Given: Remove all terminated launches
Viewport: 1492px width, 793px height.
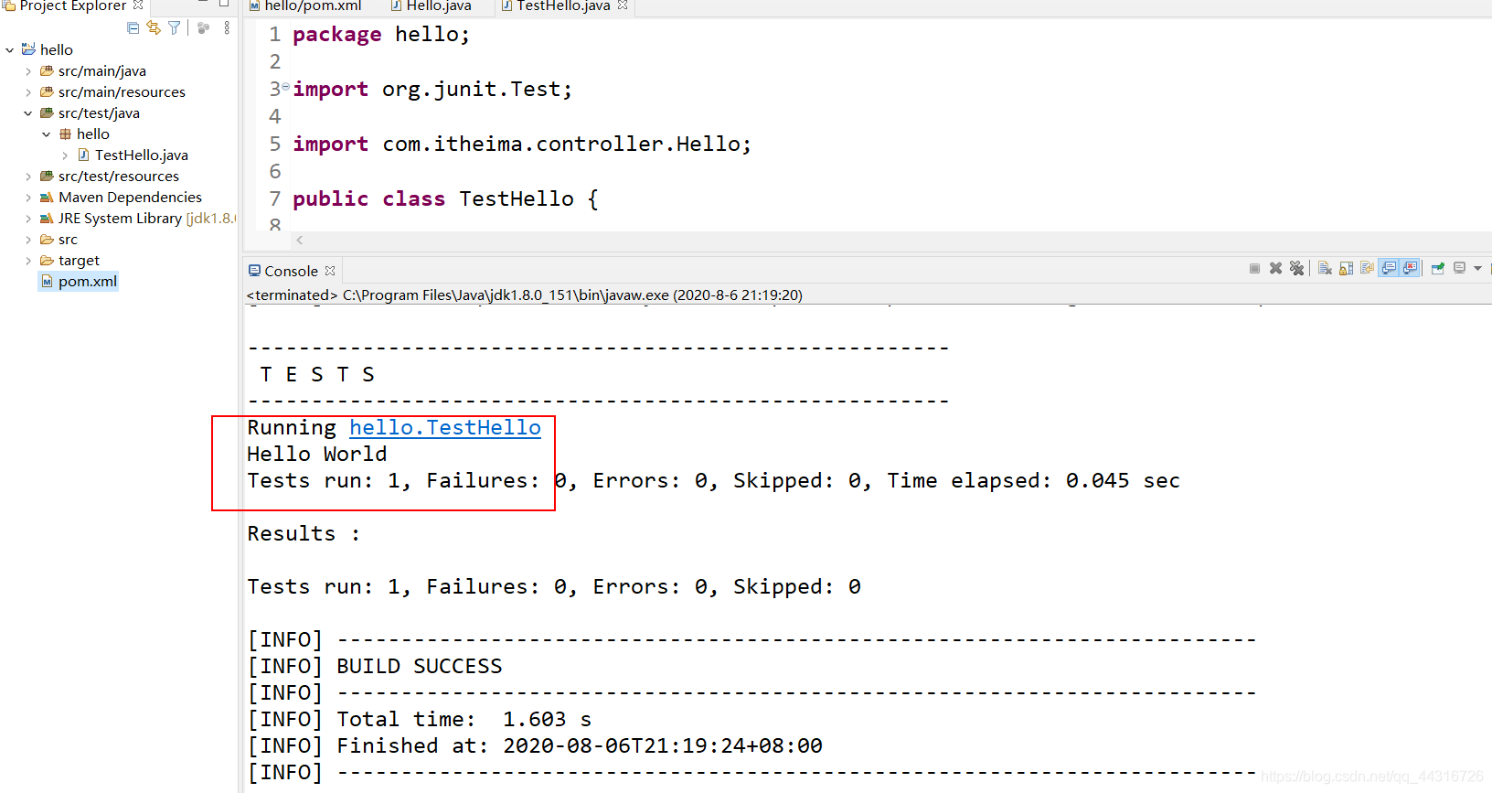Looking at the screenshot, I should click(1296, 268).
